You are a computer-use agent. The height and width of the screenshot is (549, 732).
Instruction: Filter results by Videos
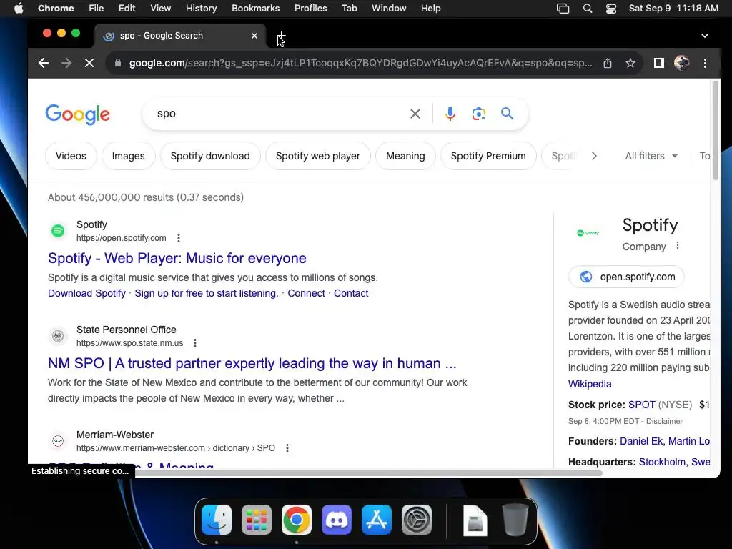(x=71, y=156)
